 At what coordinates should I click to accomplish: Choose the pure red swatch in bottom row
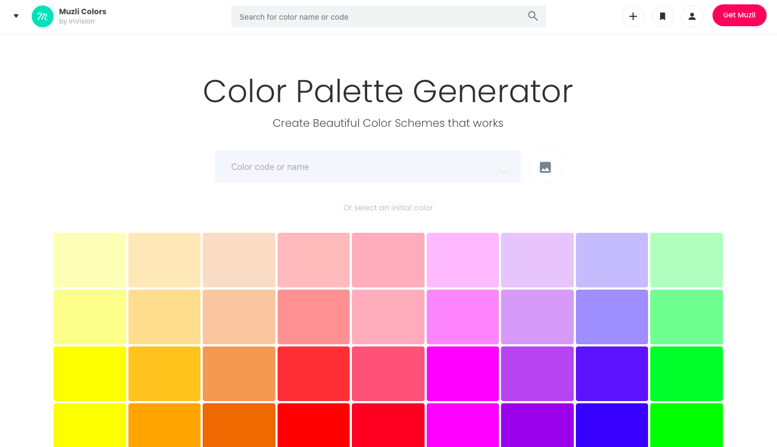click(x=314, y=425)
